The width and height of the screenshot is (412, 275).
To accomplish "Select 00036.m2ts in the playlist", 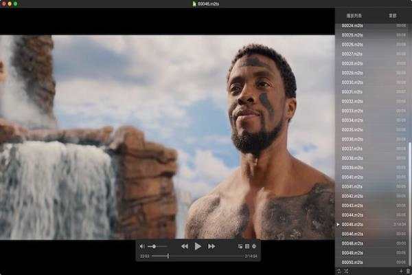I will [371, 139].
